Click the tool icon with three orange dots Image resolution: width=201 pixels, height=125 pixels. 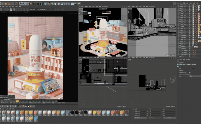pyautogui.click(x=13, y=4)
